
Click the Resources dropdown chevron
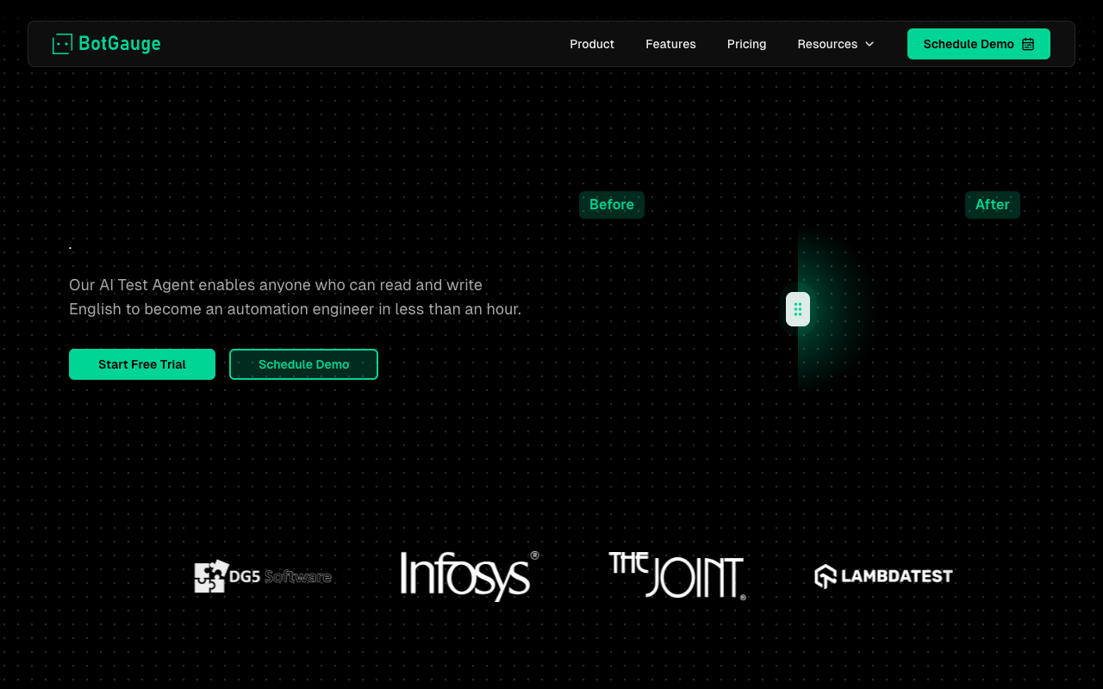click(x=869, y=44)
